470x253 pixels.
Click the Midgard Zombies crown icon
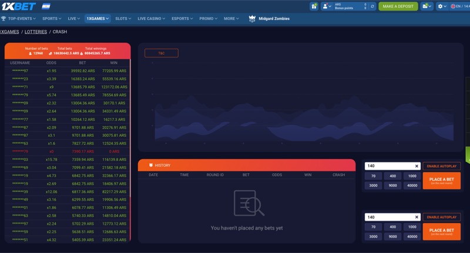pos(252,19)
